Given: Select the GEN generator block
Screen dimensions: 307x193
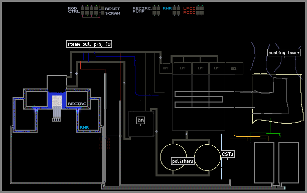Looking at the screenshot, I should click(234, 68).
